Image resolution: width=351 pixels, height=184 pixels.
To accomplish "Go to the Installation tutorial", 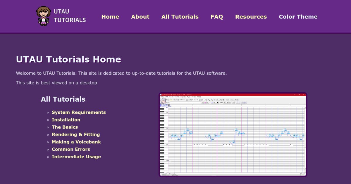I will click(66, 120).
